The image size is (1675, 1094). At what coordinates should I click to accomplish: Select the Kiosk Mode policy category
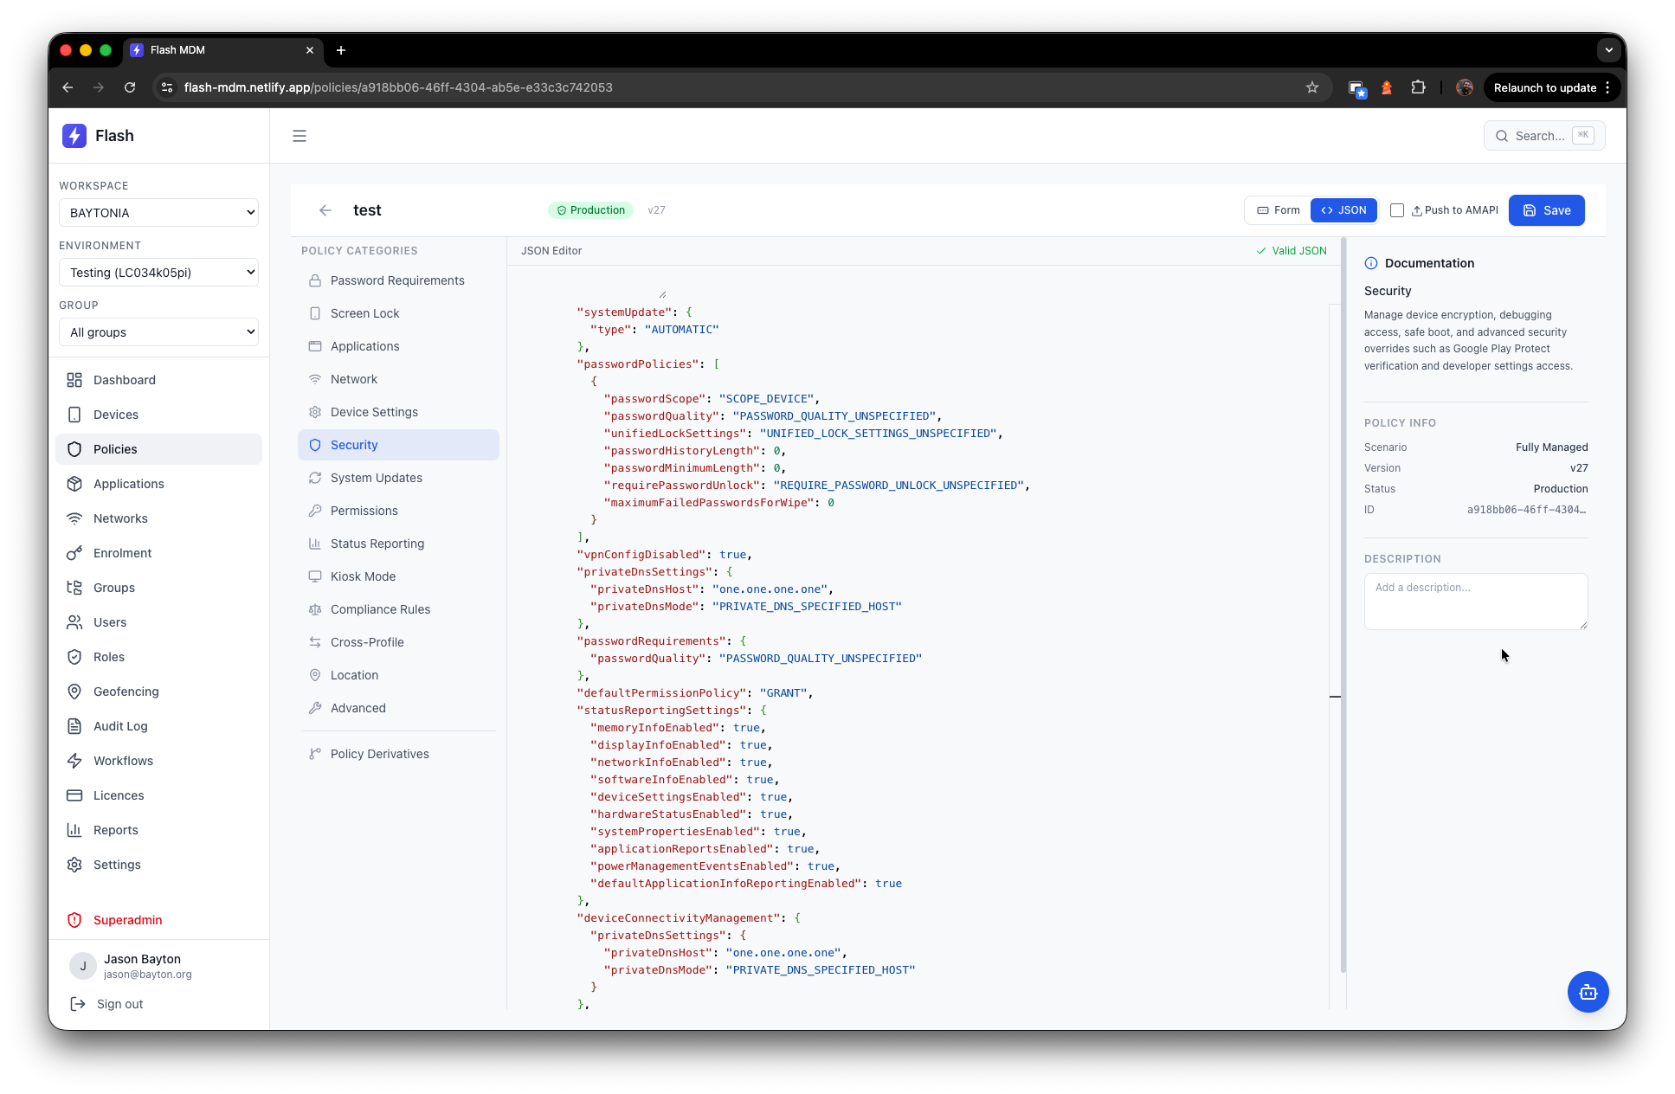point(363,576)
